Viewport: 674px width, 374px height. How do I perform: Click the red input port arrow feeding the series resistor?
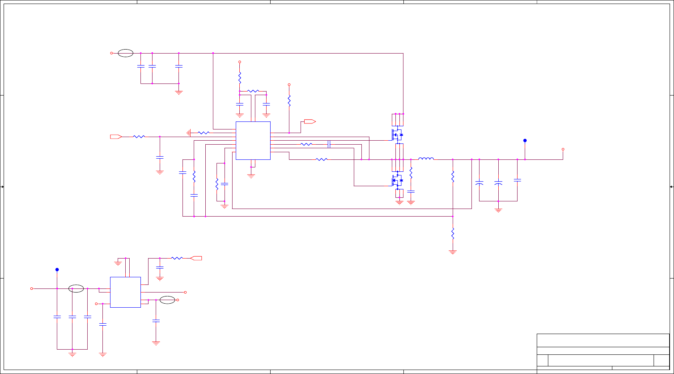[116, 137]
